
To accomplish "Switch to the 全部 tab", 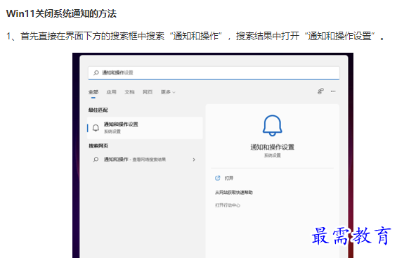I will (93, 92).
